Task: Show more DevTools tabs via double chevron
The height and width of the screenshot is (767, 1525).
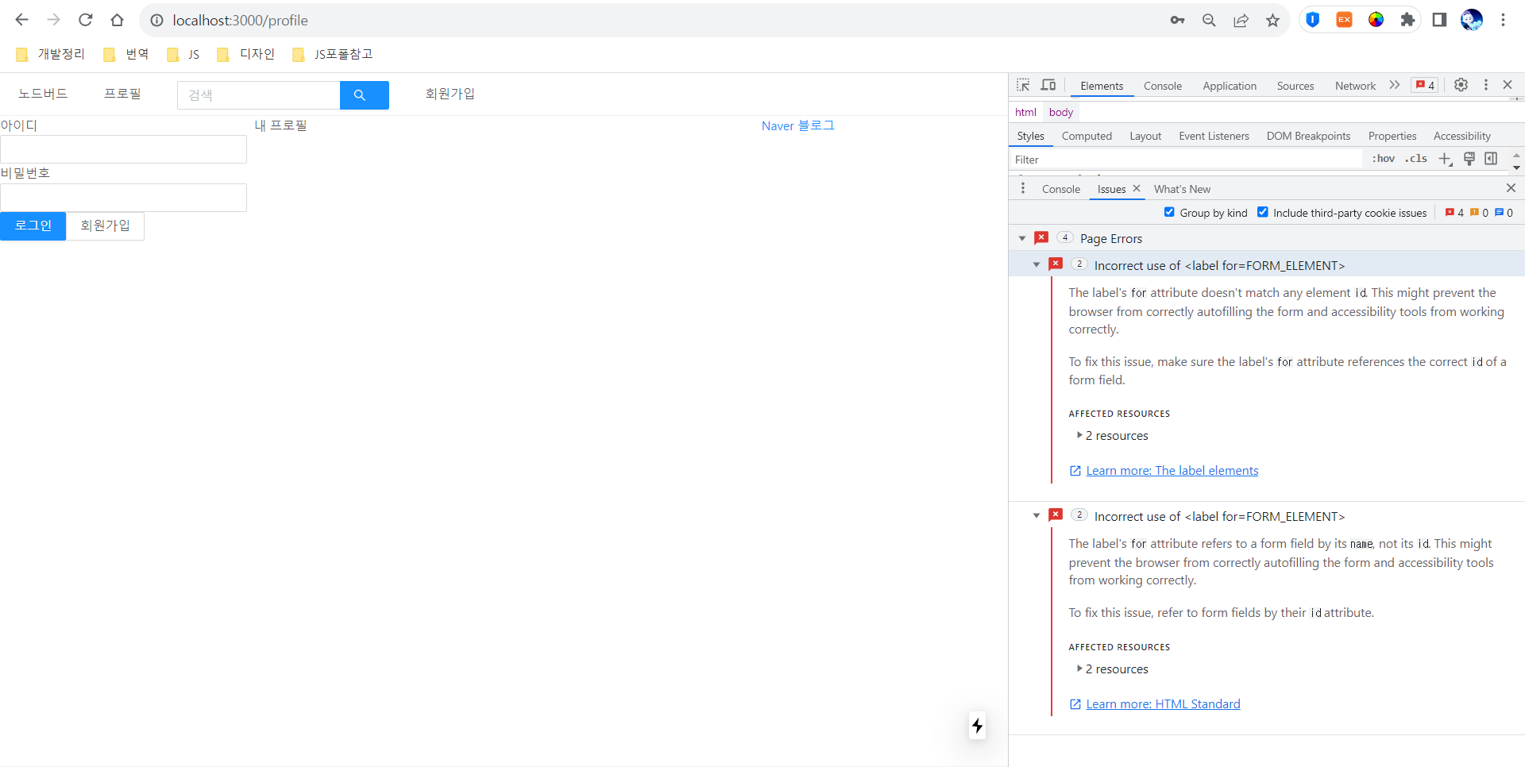Action: tap(1395, 85)
